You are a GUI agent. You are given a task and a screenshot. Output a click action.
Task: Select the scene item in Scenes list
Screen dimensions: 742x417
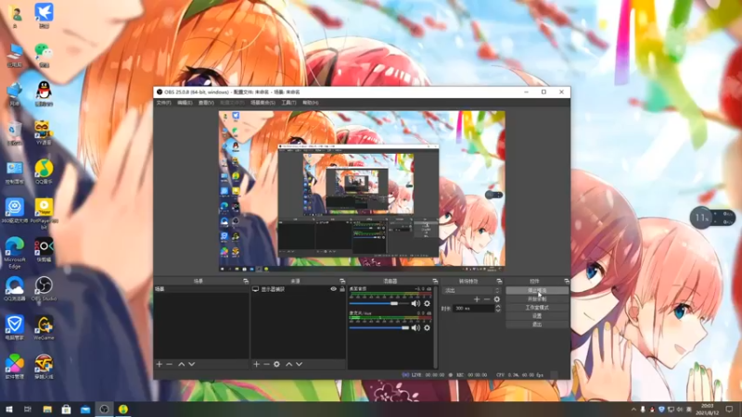click(201, 289)
